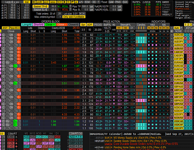This screenshot has height=150, width=194.
Task: Click the Lot size: 0.01 field
Action: click(70, 14)
